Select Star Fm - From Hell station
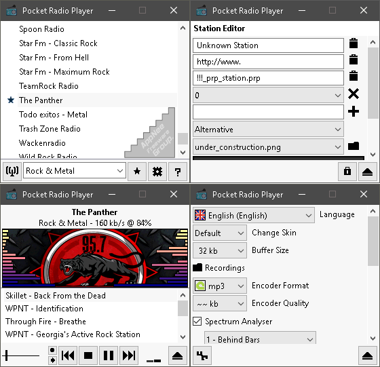The height and width of the screenshot is (367, 380). [x=54, y=58]
